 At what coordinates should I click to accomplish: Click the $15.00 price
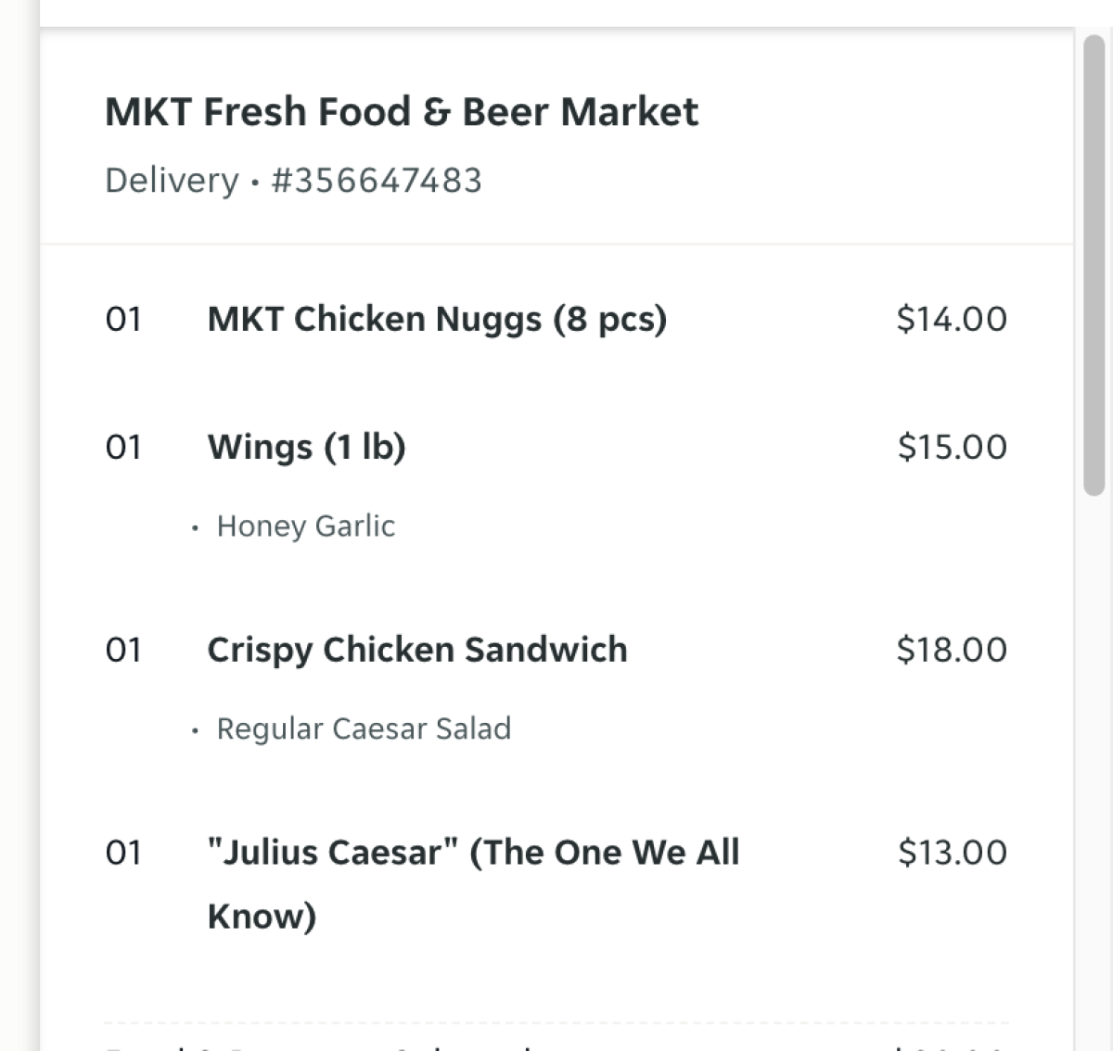click(x=952, y=448)
